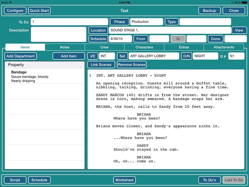
Task: Switch to the Items tab
Action: pos(25,47)
